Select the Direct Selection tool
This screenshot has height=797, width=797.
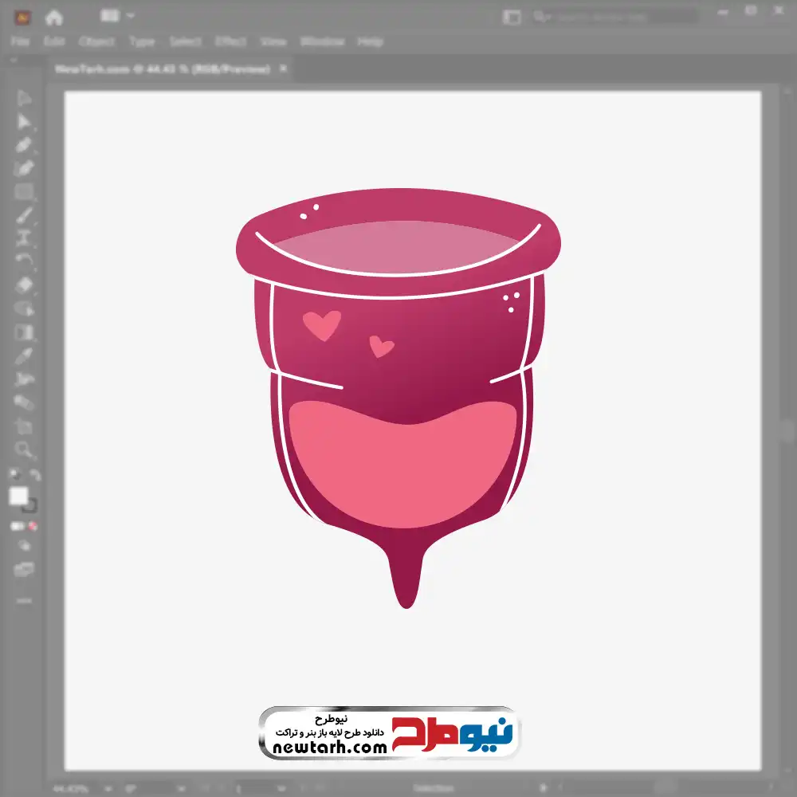point(24,121)
